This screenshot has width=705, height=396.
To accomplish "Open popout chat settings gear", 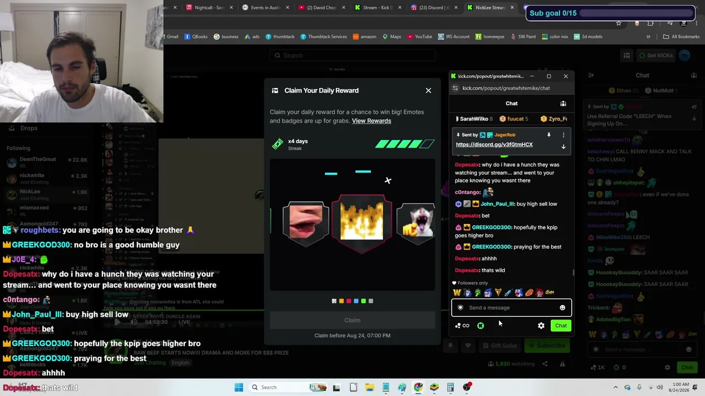I will coord(541,326).
